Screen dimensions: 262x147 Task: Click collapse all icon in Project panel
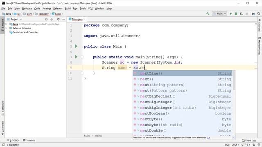coord(52,19)
